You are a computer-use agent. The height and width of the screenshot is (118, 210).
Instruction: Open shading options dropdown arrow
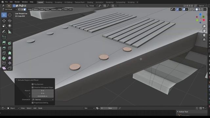(x=205, y=10)
